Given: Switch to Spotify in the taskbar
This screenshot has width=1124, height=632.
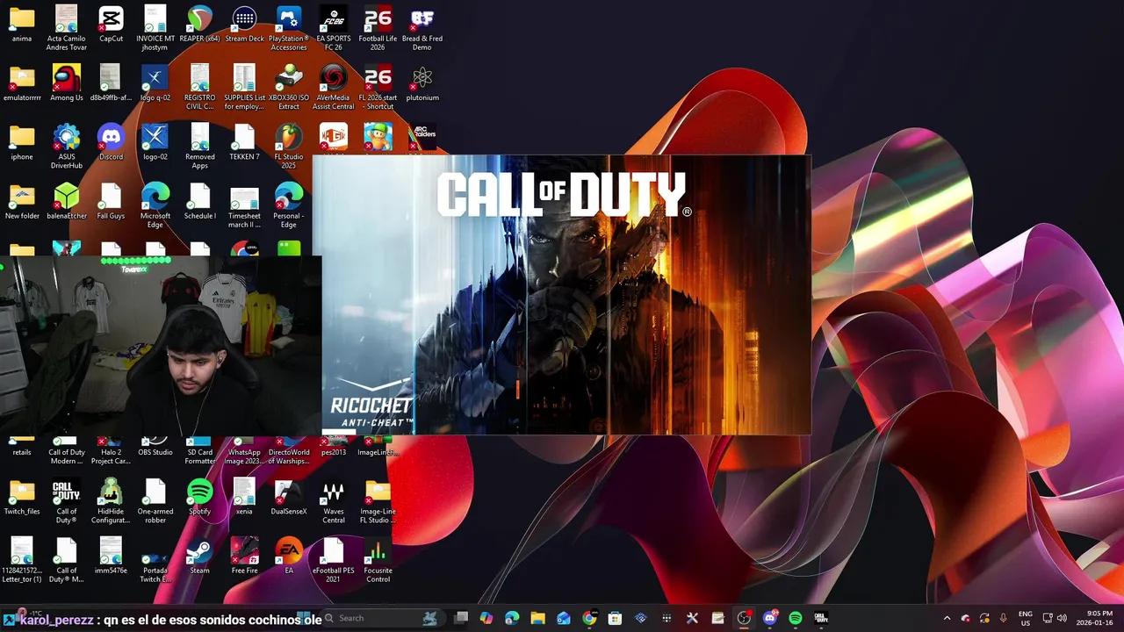Looking at the screenshot, I should pyautogui.click(x=796, y=618).
